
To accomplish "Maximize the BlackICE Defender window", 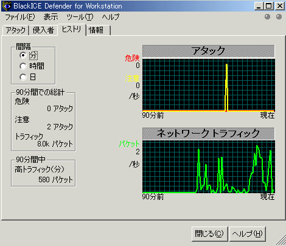I will 269,6.
